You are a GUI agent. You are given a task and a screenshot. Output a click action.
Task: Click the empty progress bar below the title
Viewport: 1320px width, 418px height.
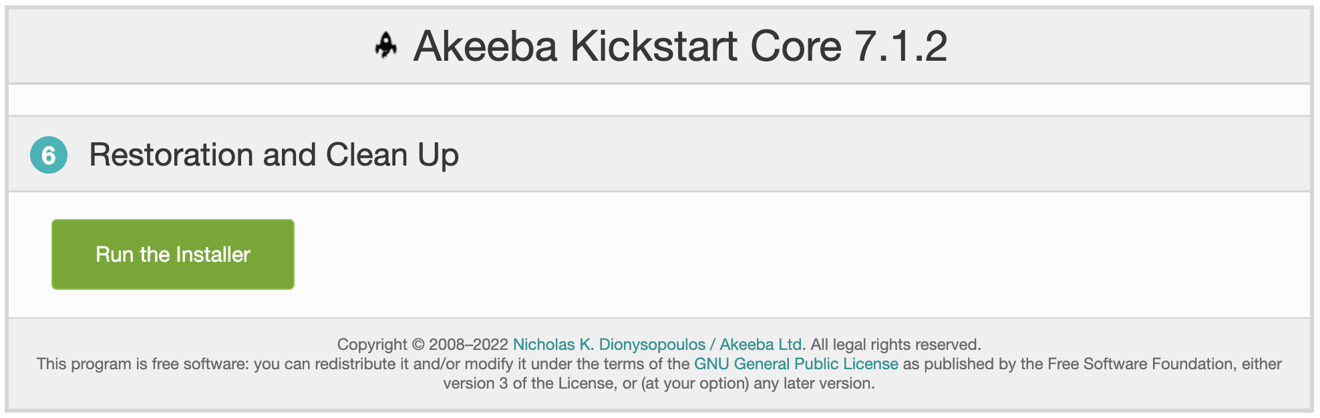tap(660, 99)
